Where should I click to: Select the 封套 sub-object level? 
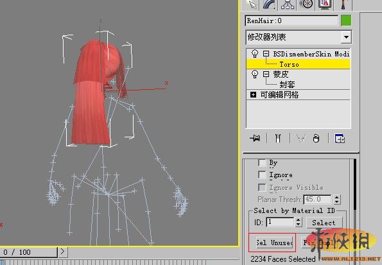[287, 85]
